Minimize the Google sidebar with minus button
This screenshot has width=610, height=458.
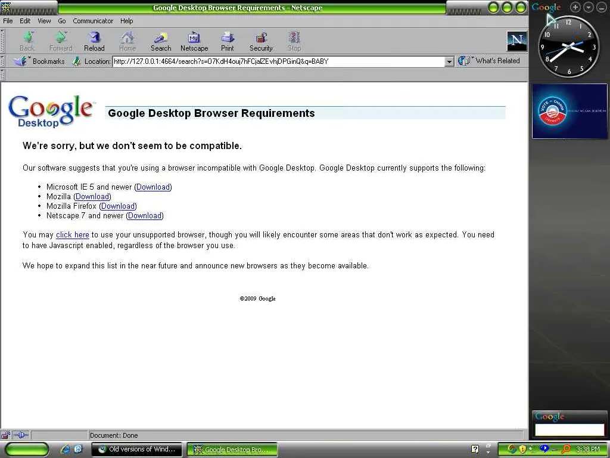[602, 7]
